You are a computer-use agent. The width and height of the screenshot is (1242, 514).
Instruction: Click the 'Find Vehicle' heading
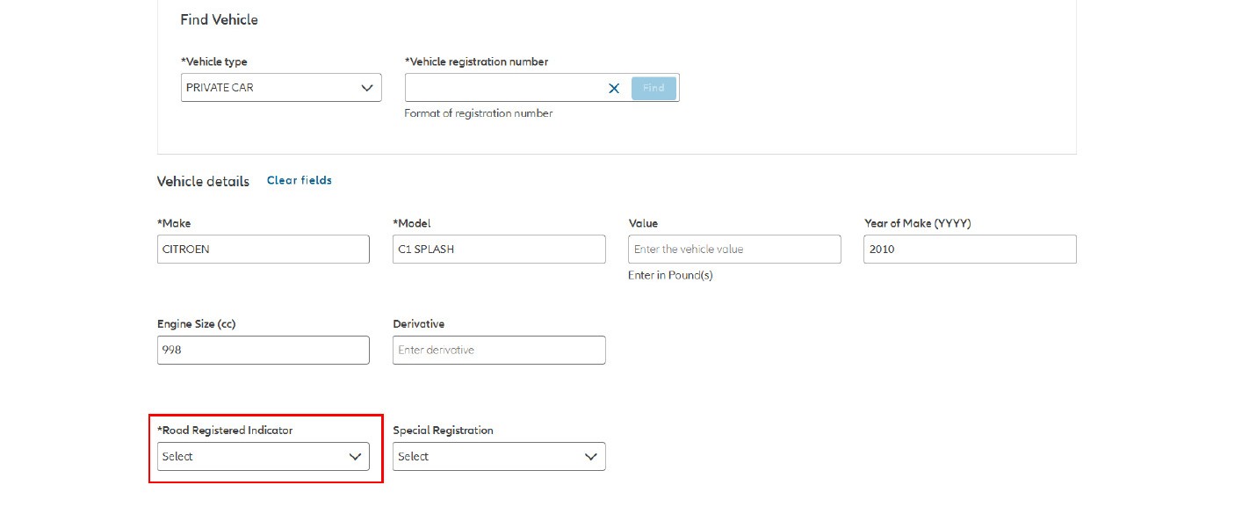click(220, 19)
